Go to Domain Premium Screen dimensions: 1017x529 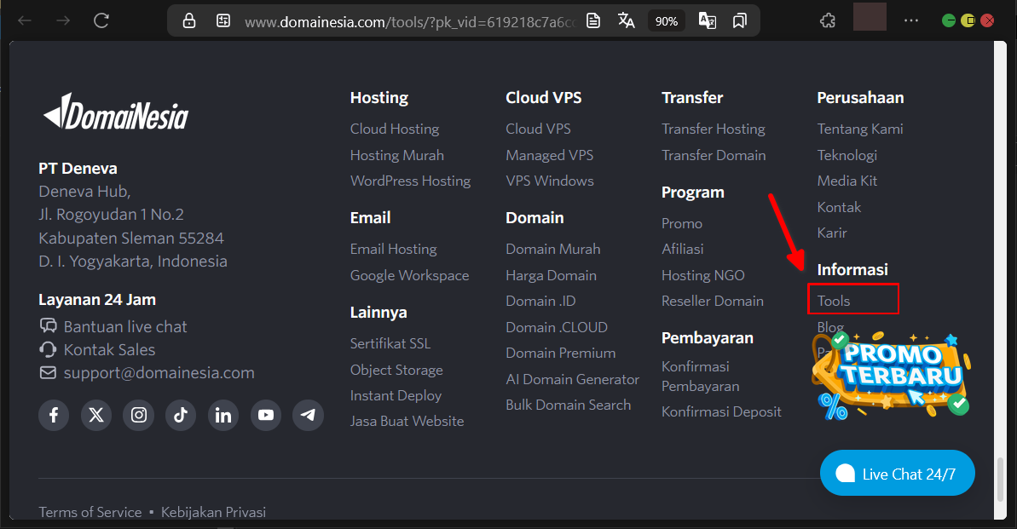pyautogui.click(x=560, y=354)
